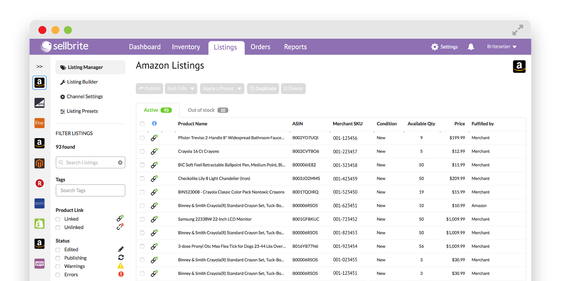Screen dimensions: 561x281
Task: Tick the Publishing status checkbox
Action: click(58, 258)
